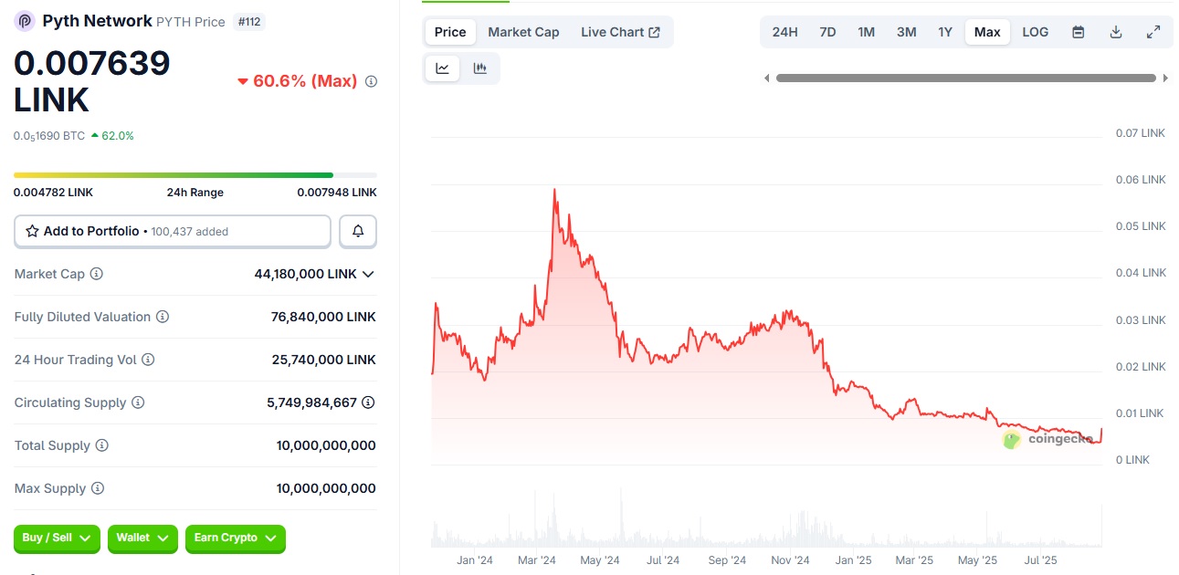The height and width of the screenshot is (575, 1179).
Task: Open Max Supply info icon
Action: point(98,488)
